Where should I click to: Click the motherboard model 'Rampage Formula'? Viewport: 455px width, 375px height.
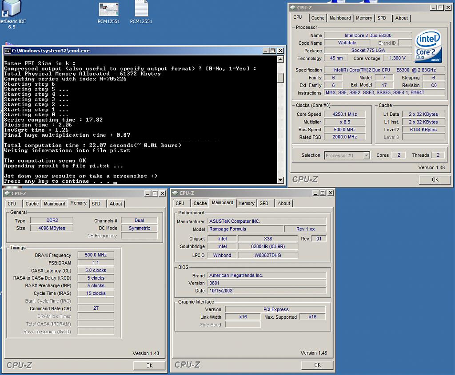(245, 229)
